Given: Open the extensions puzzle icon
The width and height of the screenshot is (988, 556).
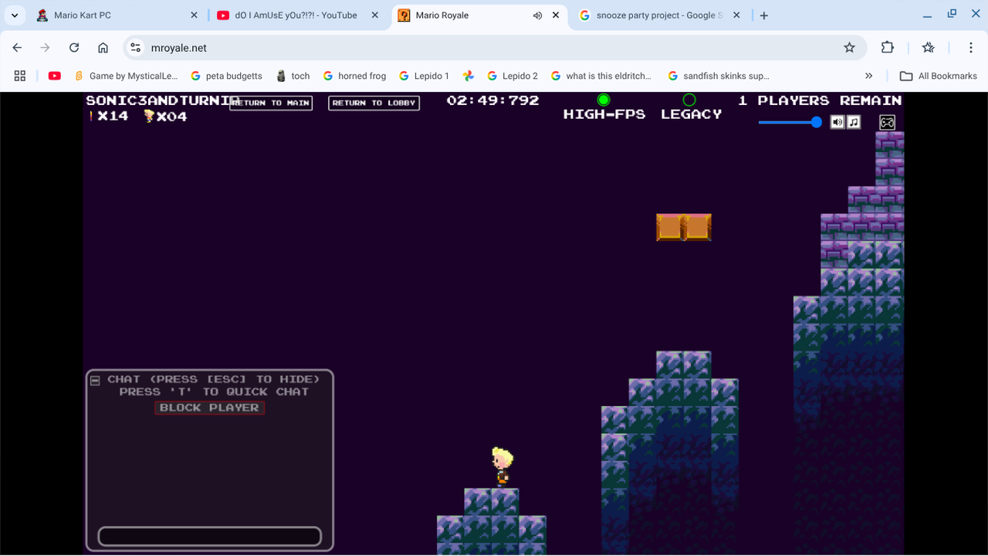Looking at the screenshot, I should point(888,48).
